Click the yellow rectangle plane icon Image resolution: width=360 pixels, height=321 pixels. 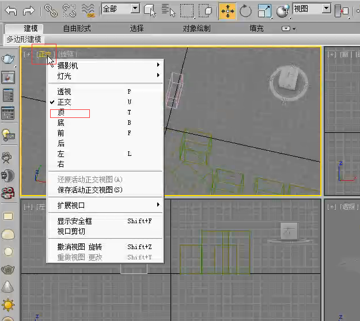coord(8,216)
